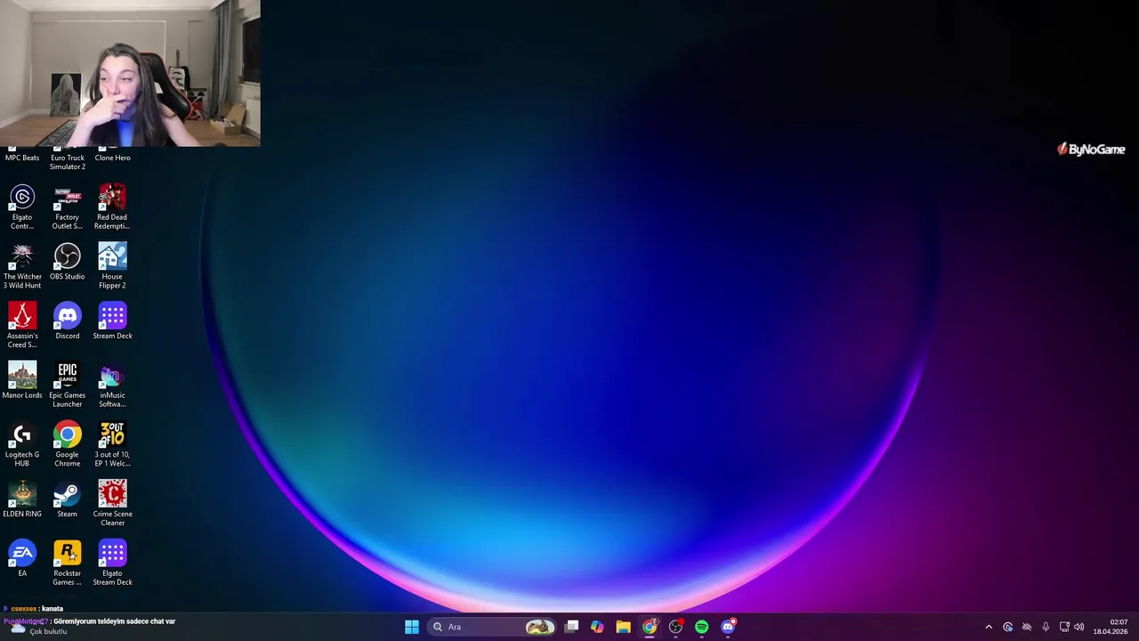
Task: Select the Stream Deck desktop icon
Action: 112,321
